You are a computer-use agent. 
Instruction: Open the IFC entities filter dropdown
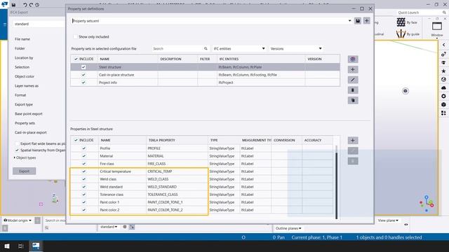click(263, 48)
